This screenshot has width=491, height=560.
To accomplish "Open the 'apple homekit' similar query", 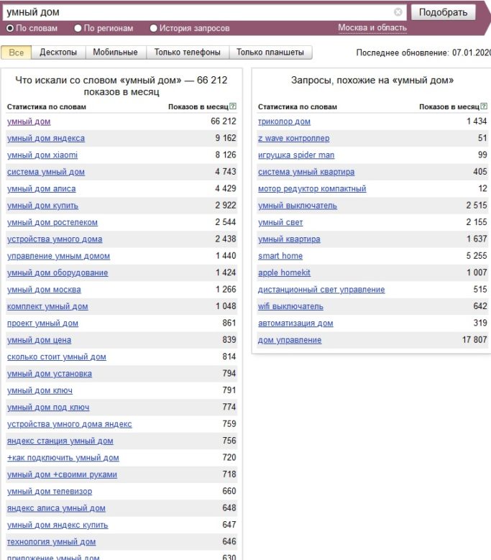I will (284, 273).
